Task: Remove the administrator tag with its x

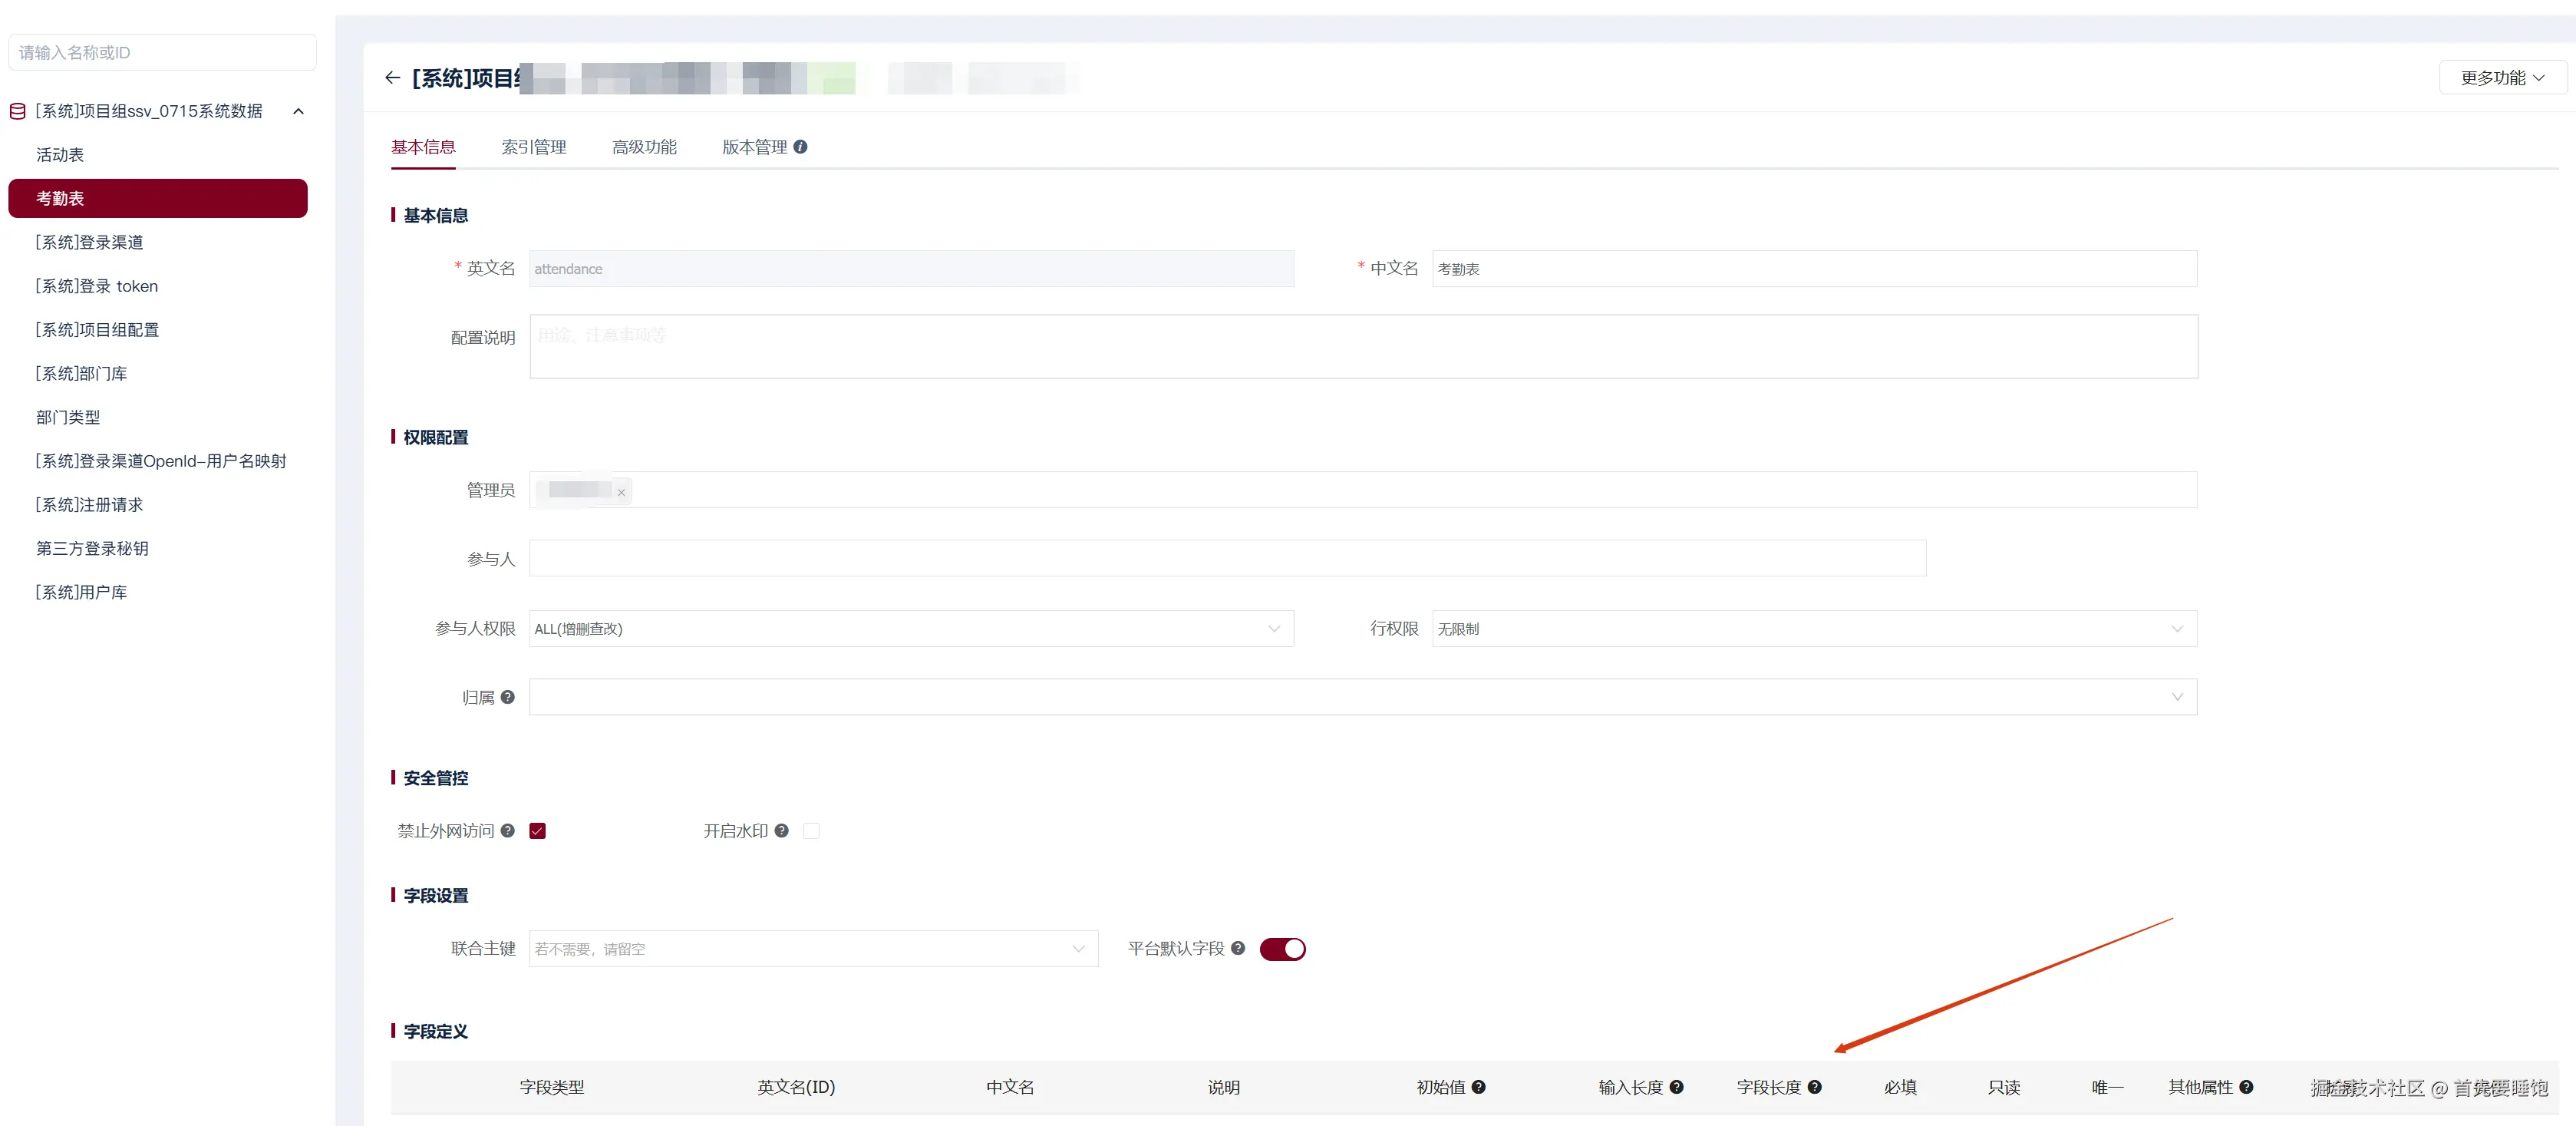Action: tap(621, 492)
